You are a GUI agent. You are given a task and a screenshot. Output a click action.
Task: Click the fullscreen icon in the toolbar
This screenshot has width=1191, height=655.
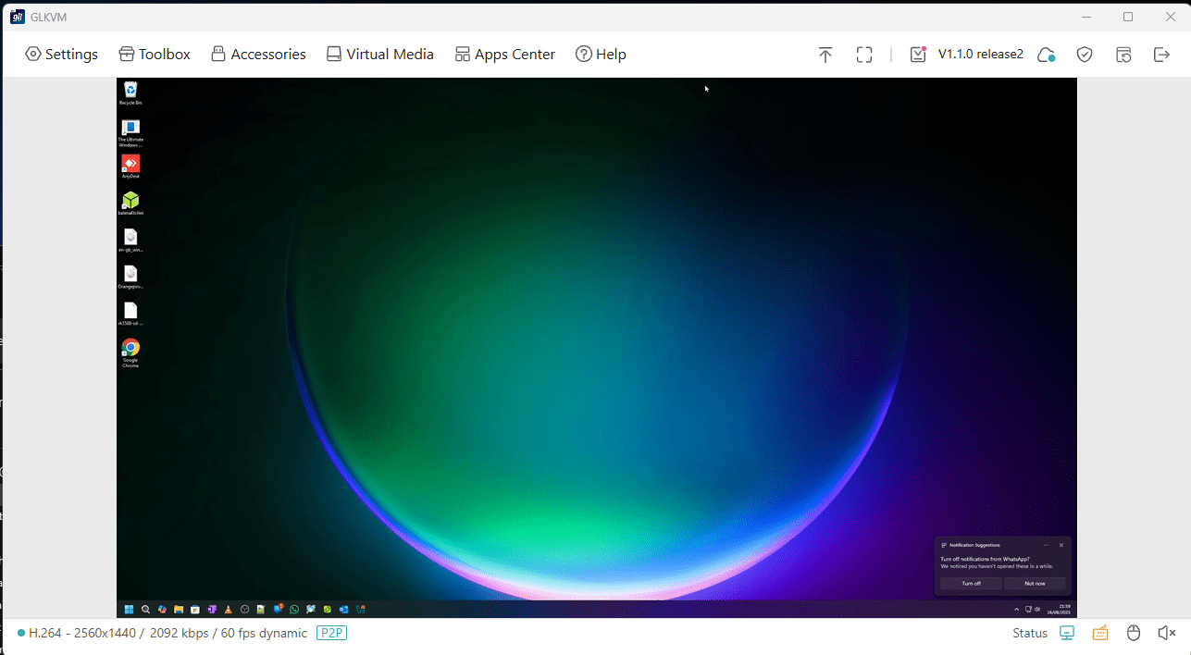pos(864,55)
